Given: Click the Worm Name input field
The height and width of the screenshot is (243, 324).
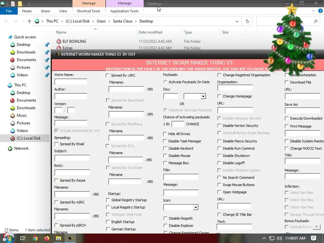Looking at the screenshot, I should 71,82.
